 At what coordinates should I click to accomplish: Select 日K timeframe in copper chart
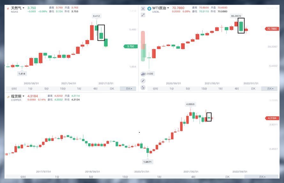pyautogui.click(x=227, y=177)
